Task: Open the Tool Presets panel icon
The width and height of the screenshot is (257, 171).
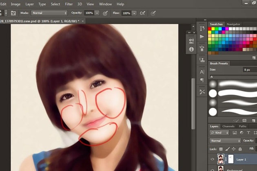Action: click(202, 92)
